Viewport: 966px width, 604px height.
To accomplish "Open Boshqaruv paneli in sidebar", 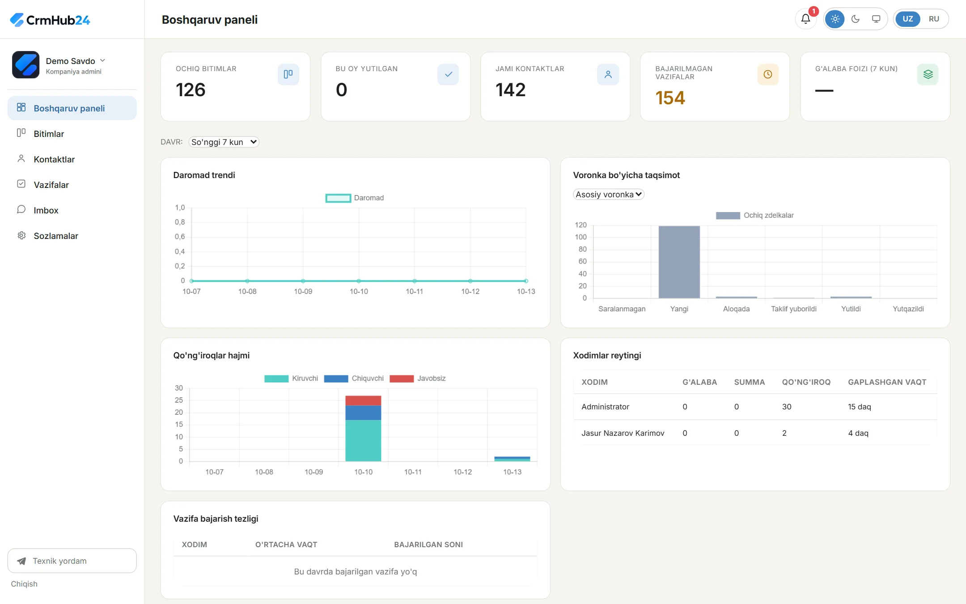I will (72, 108).
